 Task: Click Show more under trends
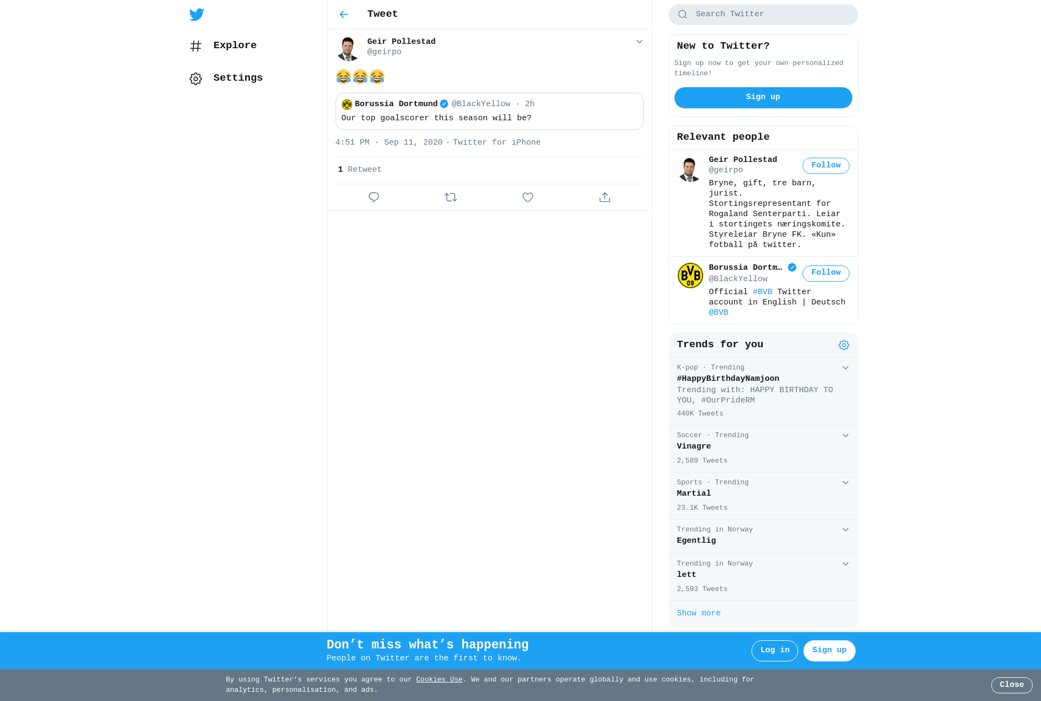pyautogui.click(x=698, y=613)
